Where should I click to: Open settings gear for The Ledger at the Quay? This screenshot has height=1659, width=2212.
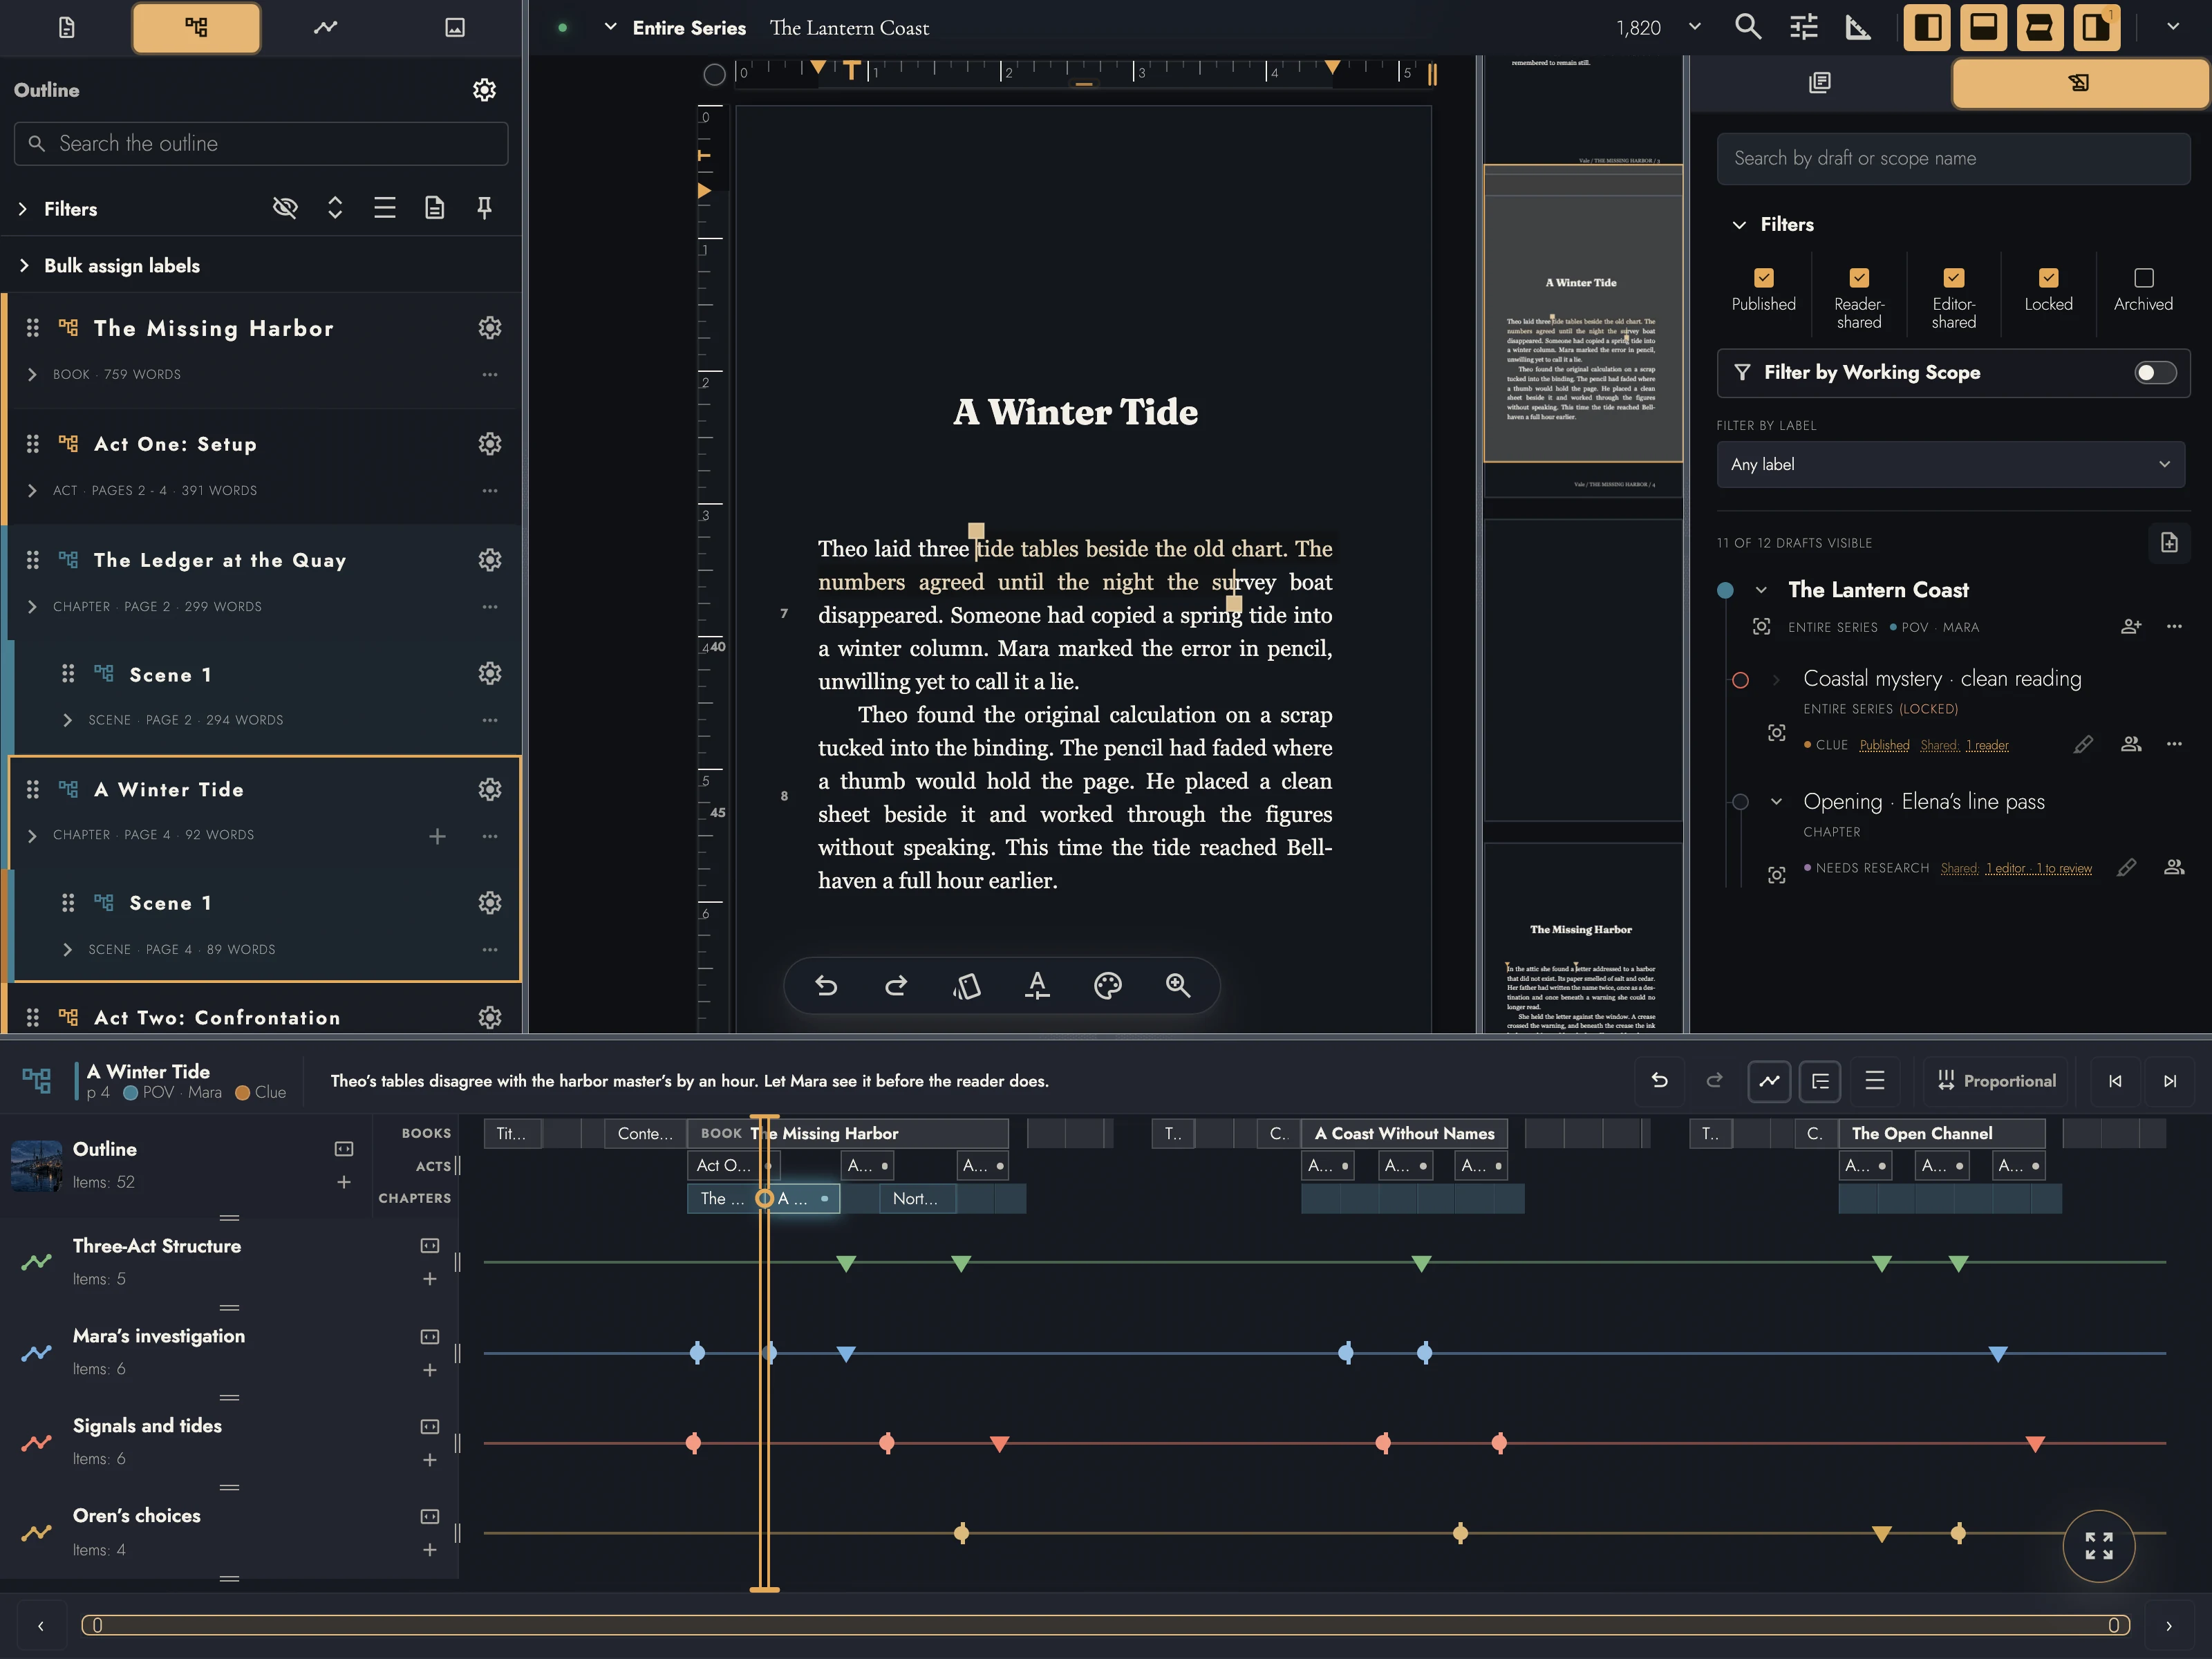(489, 560)
